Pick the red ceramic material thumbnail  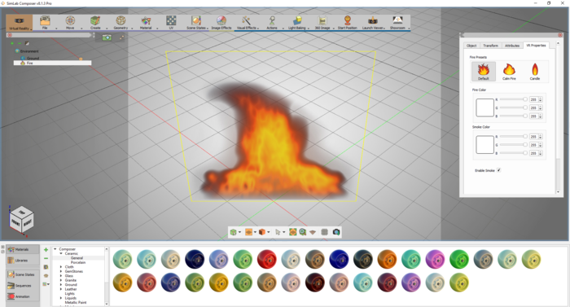pos(267,259)
